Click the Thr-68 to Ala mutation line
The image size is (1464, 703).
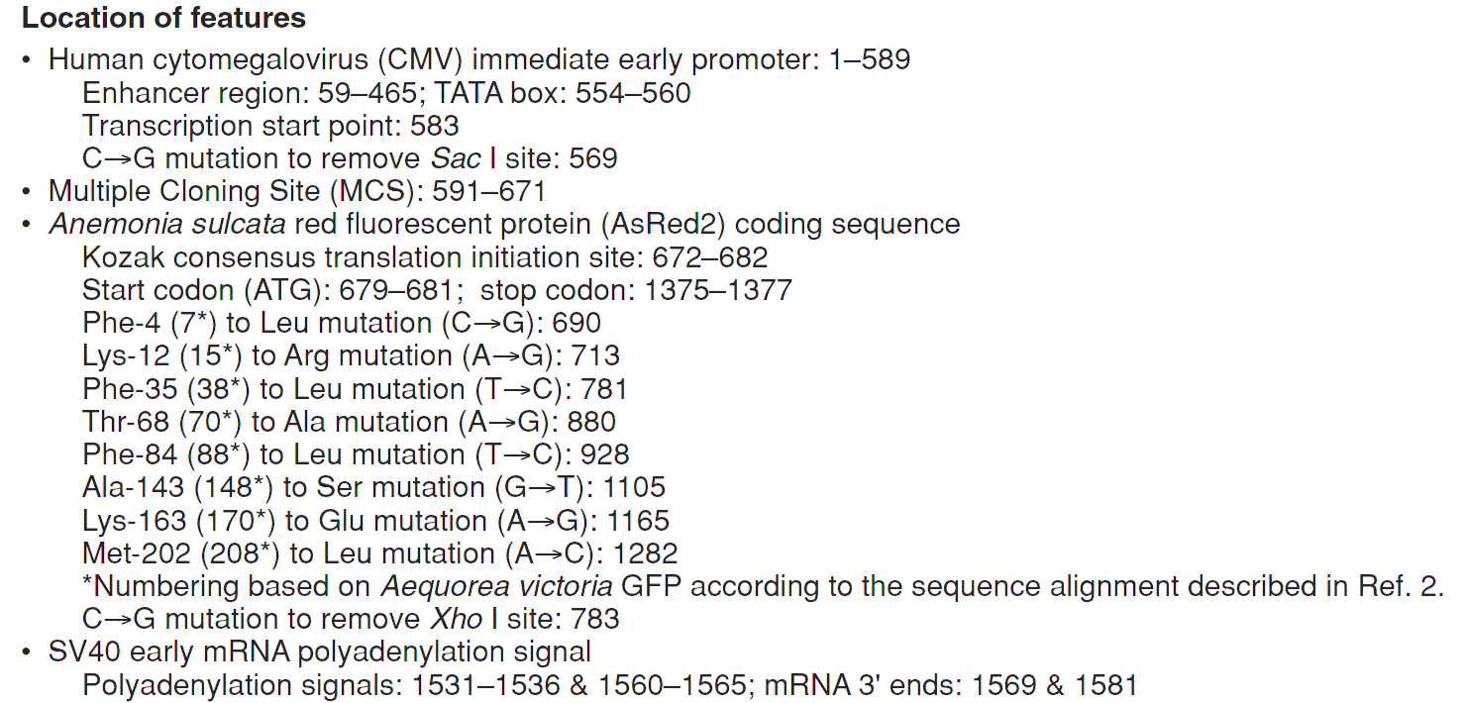click(349, 422)
